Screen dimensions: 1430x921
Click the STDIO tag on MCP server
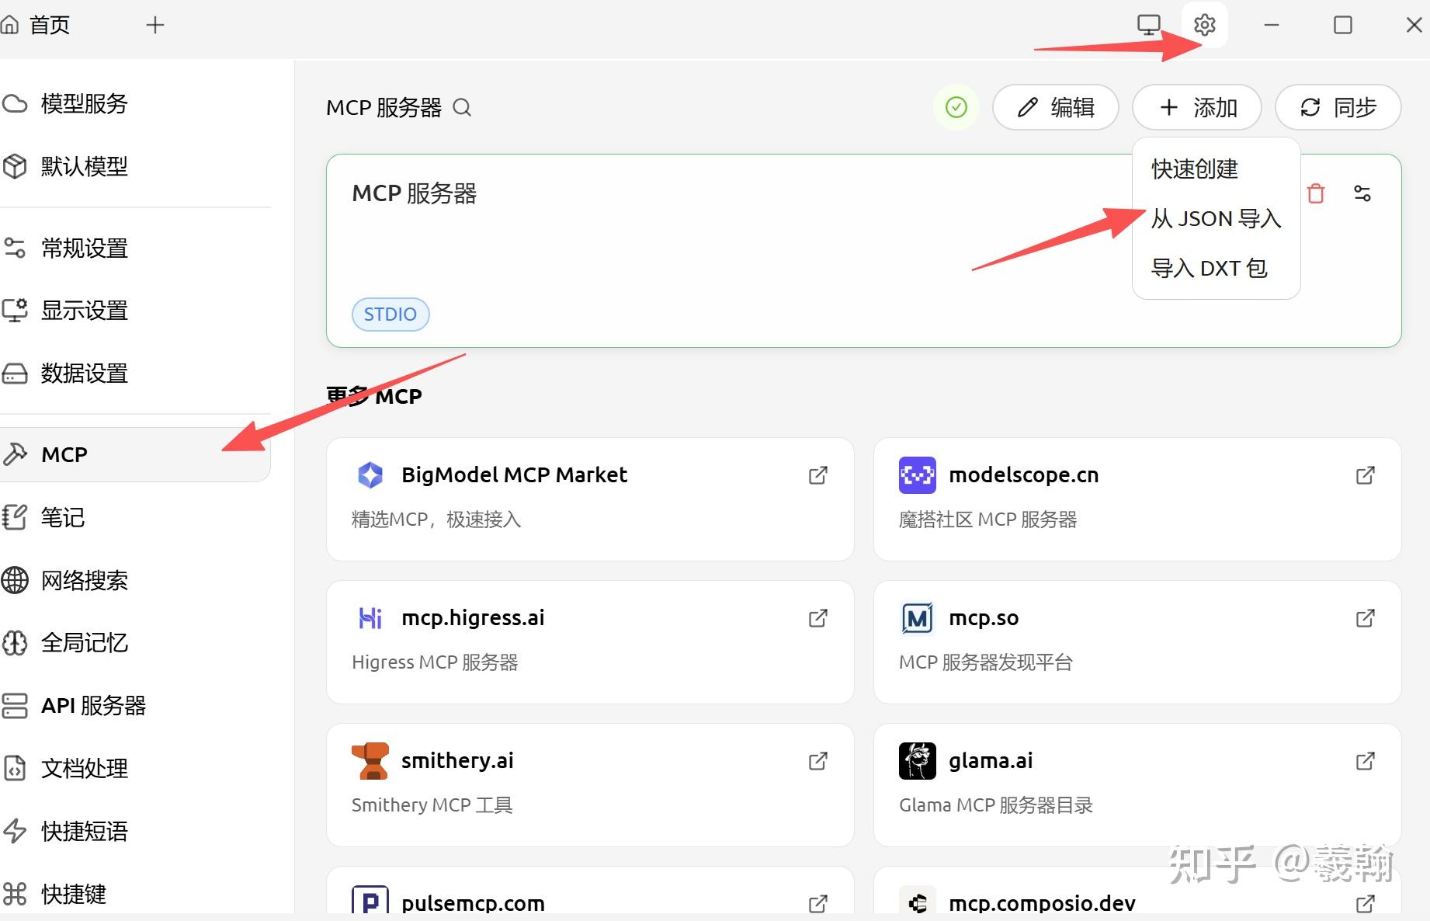(x=390, y=314)
